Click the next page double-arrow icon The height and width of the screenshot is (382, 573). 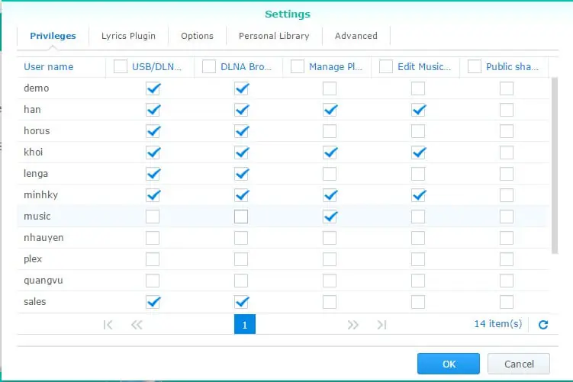click(352, 325)
